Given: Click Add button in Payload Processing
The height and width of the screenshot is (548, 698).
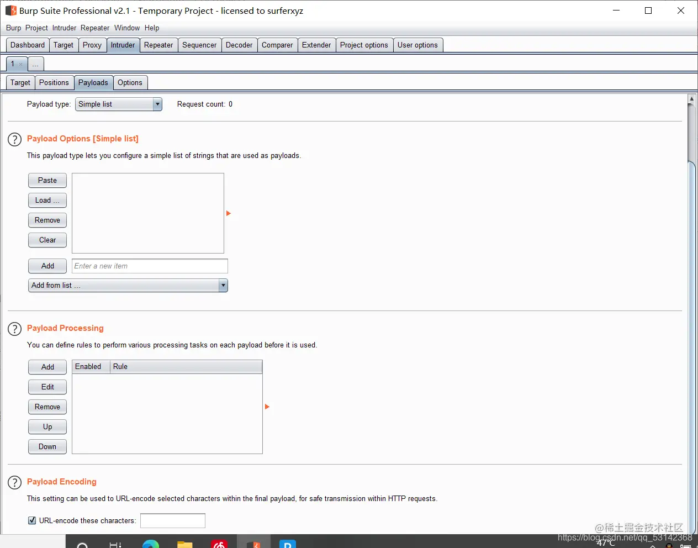Looking at the screenshot, I should click(47, 367).
